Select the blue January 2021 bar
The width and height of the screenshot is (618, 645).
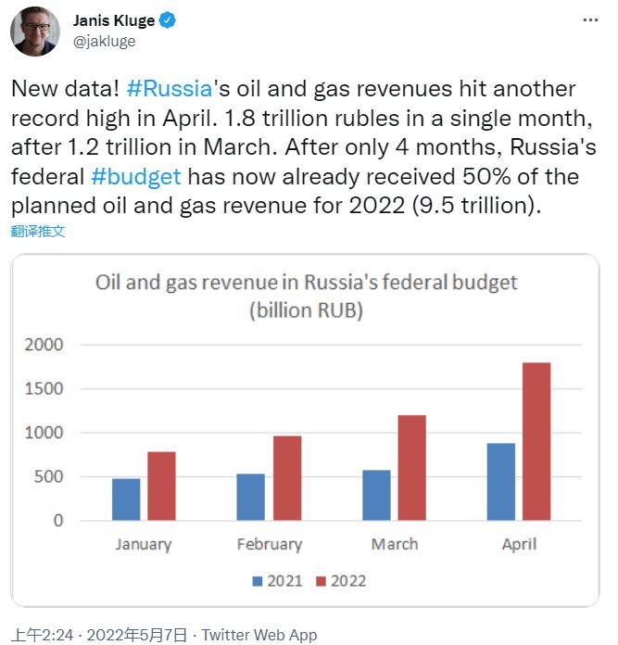click(x=126, y=500)
